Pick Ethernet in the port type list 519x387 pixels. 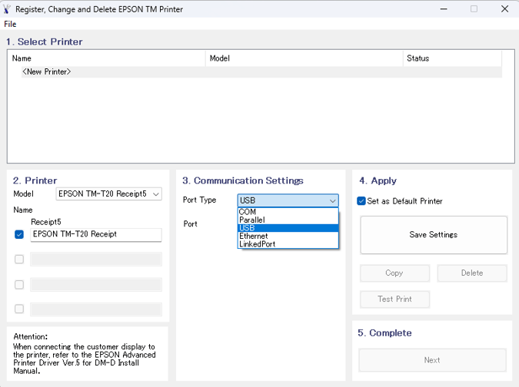point(288,236)
